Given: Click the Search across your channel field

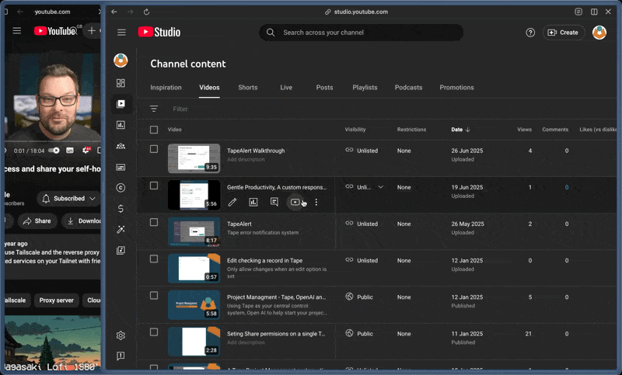Looking at the screenshot, I should pyautogui.click(x=361, y=33).
